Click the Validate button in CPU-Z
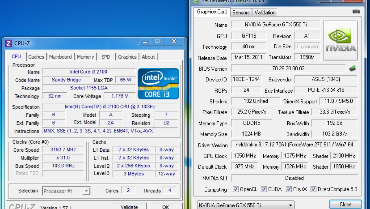370x209 pixels. (129, 207)
